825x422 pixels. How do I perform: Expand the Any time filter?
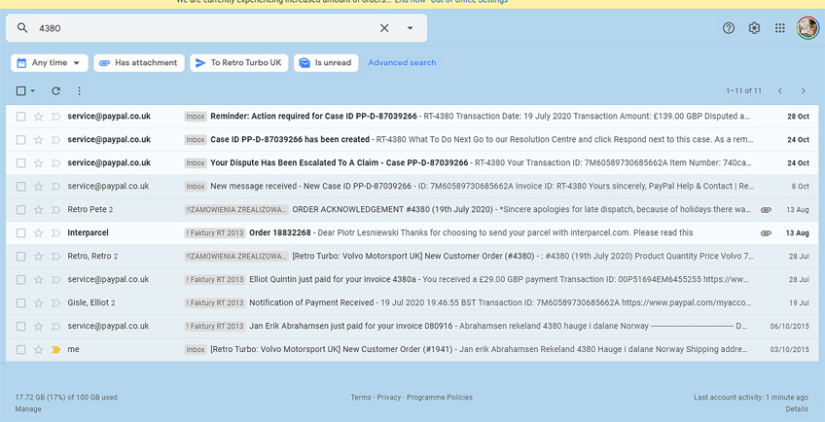50,62
